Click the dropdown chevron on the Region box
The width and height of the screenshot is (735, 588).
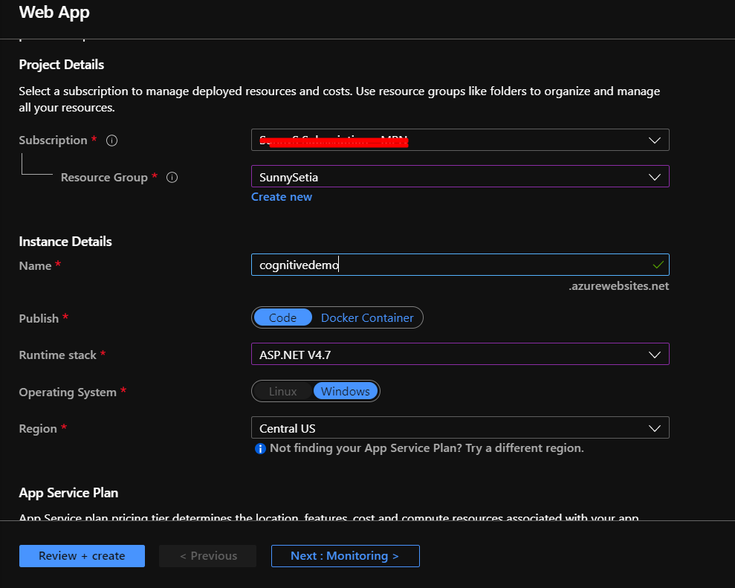click(655, 427)
